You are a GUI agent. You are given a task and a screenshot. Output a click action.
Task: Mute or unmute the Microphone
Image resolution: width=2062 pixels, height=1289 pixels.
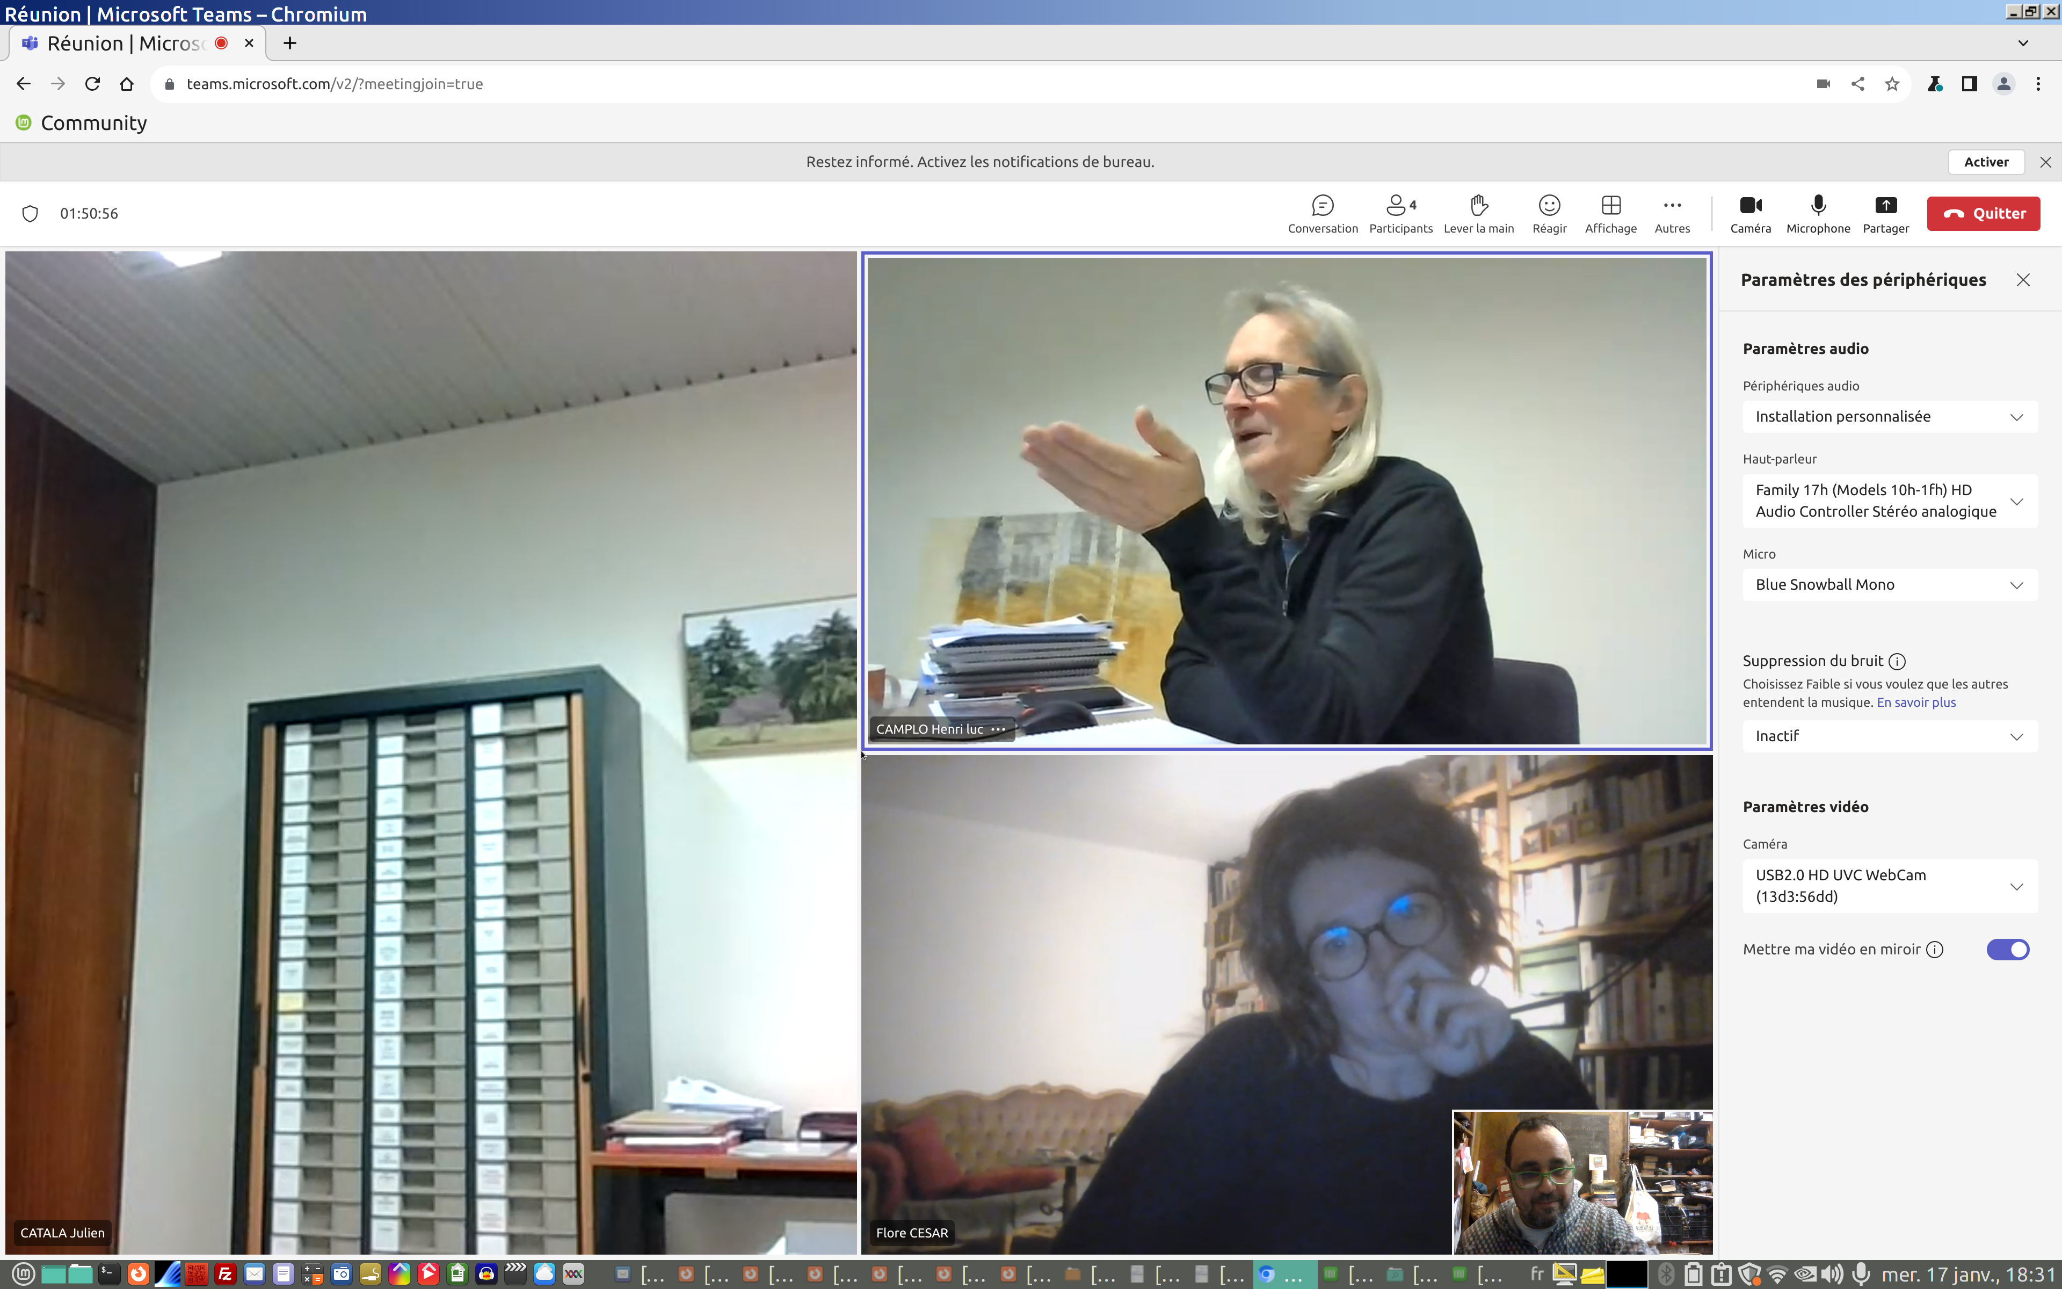[1818, 213]
